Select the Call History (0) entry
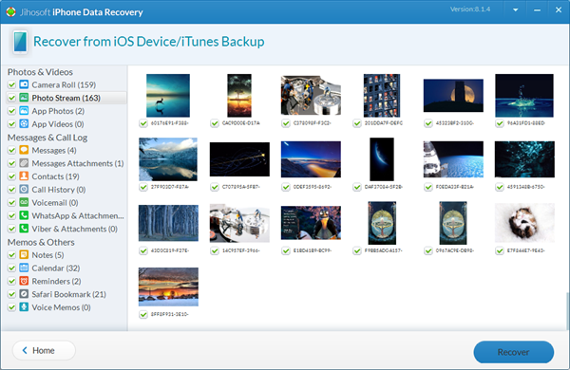Image resolution: width=570 pixels, height=370 pixels. point(59,189)
